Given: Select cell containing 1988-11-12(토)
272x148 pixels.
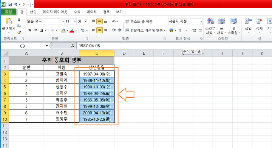Looking at the screenshot, I should pyautogui.click(x=97, y=80).
